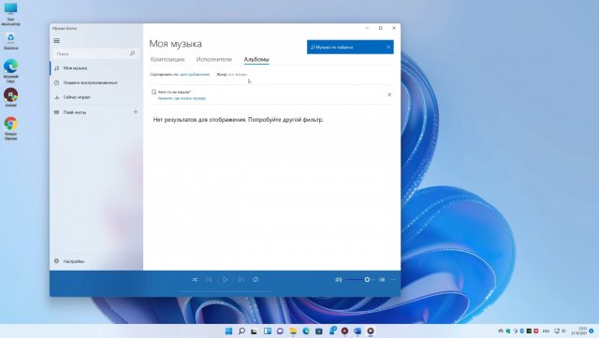Skip to previous track
Viewport: 599px width, 338px height.
point(209,280)
